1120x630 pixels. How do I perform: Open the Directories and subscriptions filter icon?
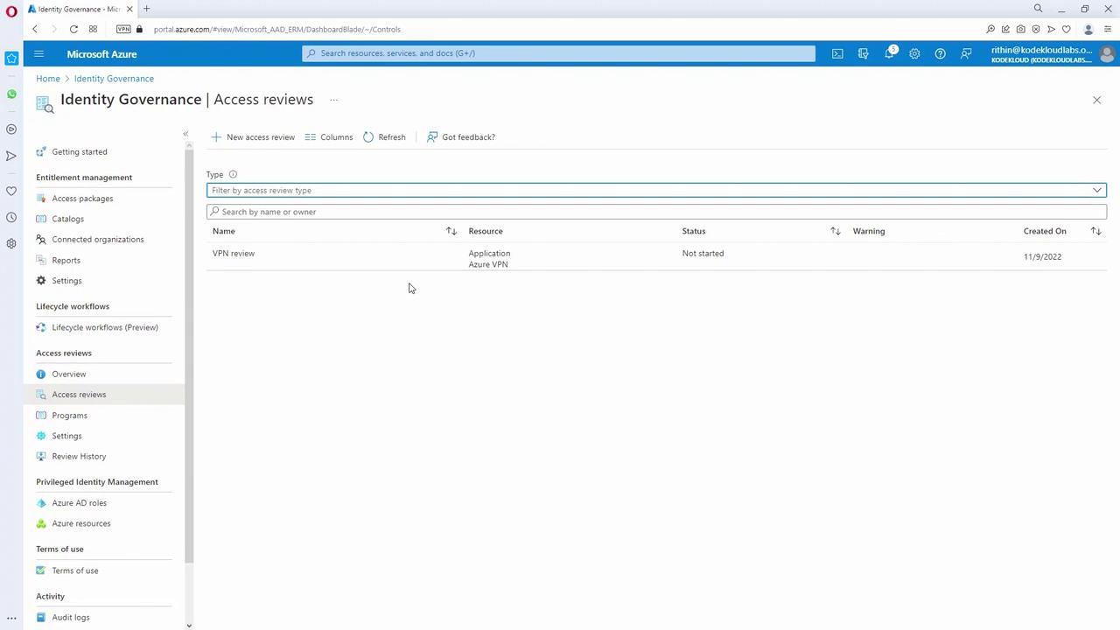(x=864, y=53)
